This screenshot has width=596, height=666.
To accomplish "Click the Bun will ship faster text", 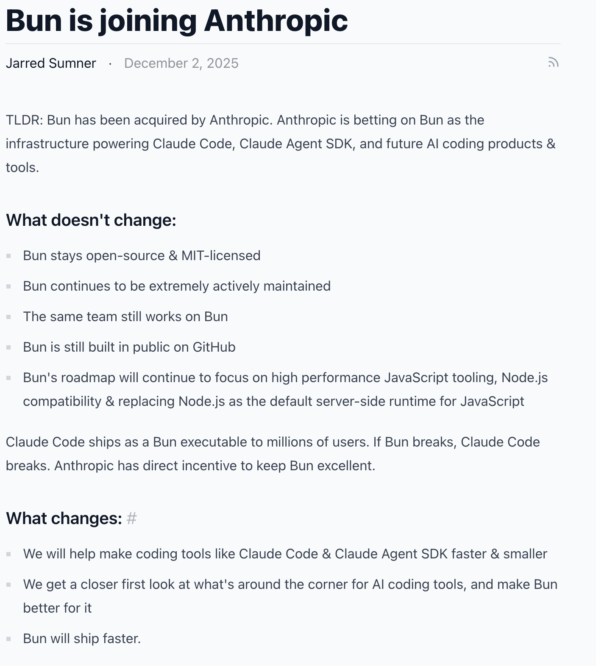I will pyautogui.click(x=82, y=638).
